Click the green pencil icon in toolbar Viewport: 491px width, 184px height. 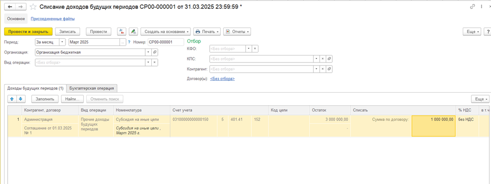point(134,32)
